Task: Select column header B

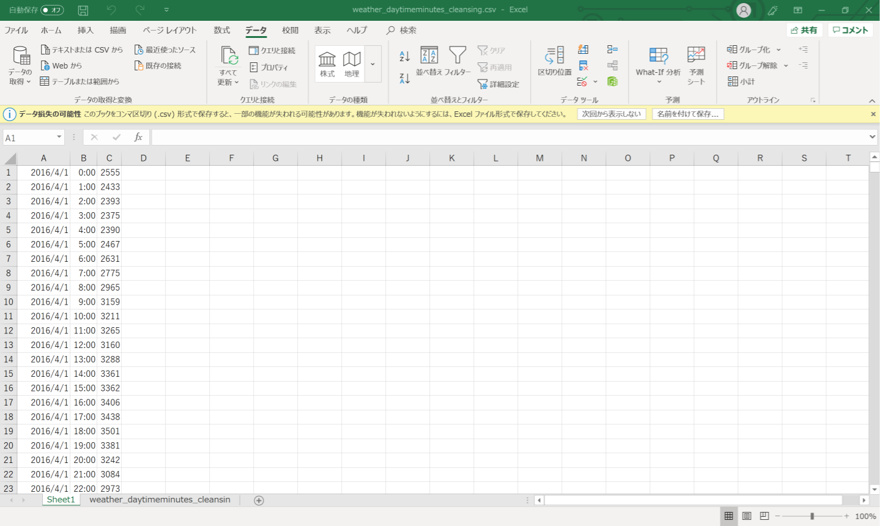Action: coord(84,158)
